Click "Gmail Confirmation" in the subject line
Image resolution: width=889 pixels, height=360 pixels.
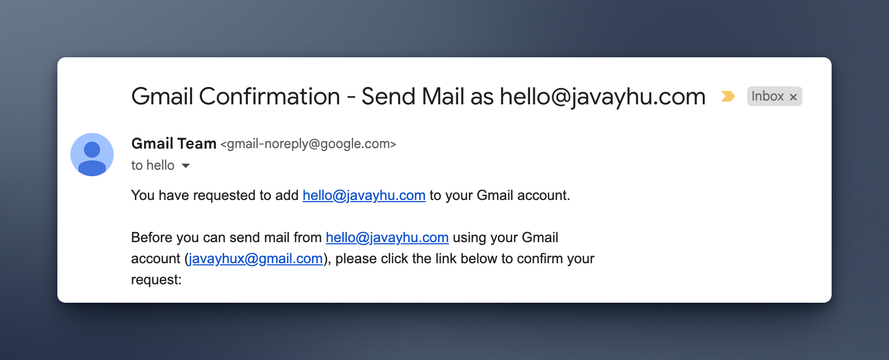coord(236,97)
